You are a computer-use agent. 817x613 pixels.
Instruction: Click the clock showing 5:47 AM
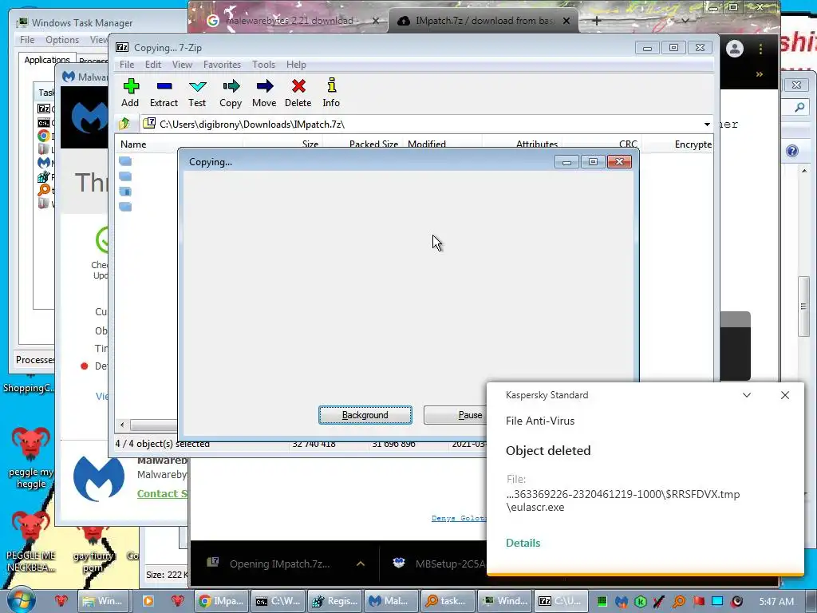pos(776,602)
